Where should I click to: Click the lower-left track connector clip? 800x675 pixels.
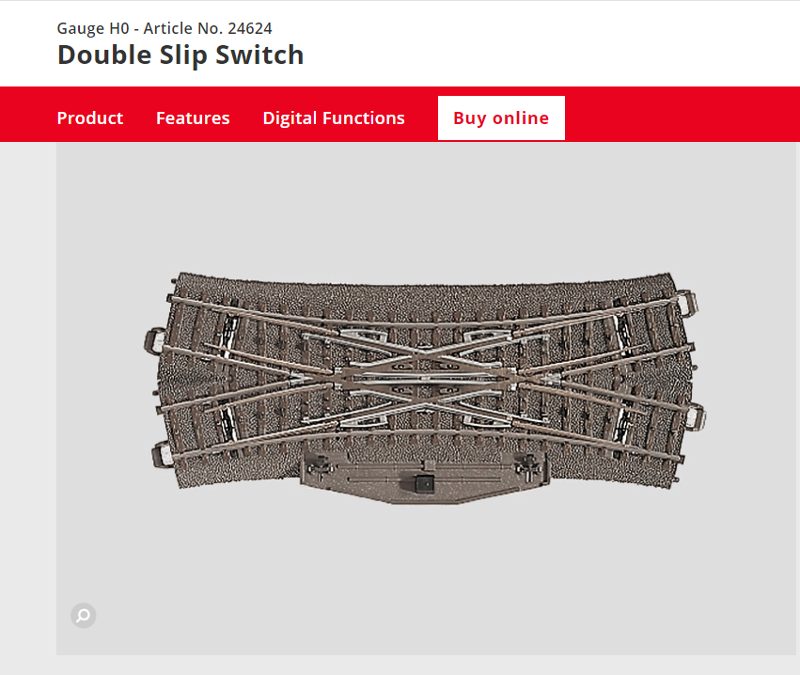[163, 456]
